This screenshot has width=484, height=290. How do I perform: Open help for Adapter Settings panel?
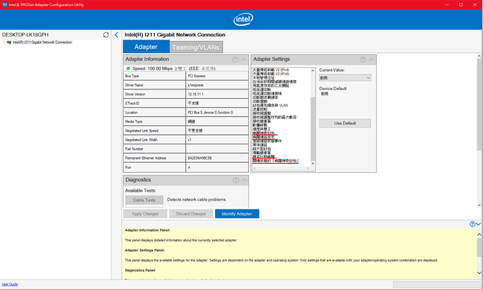363,60
